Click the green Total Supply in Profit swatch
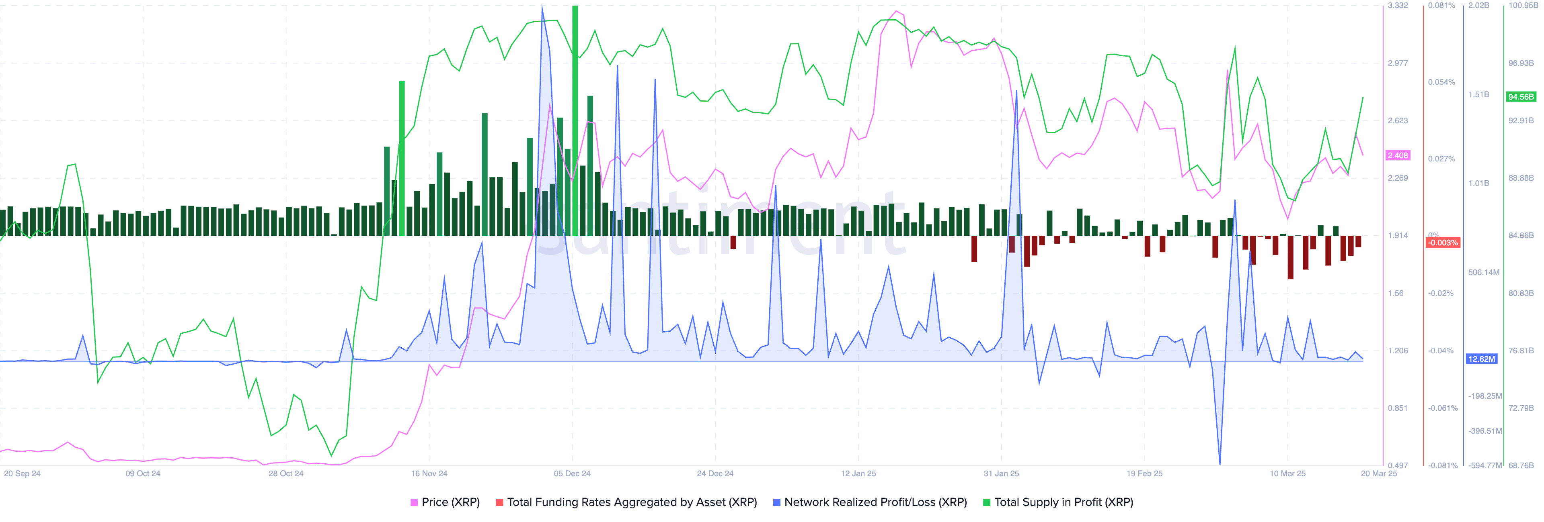The height and width of the screenshot is (522, 1544). [x=987, y=502]
